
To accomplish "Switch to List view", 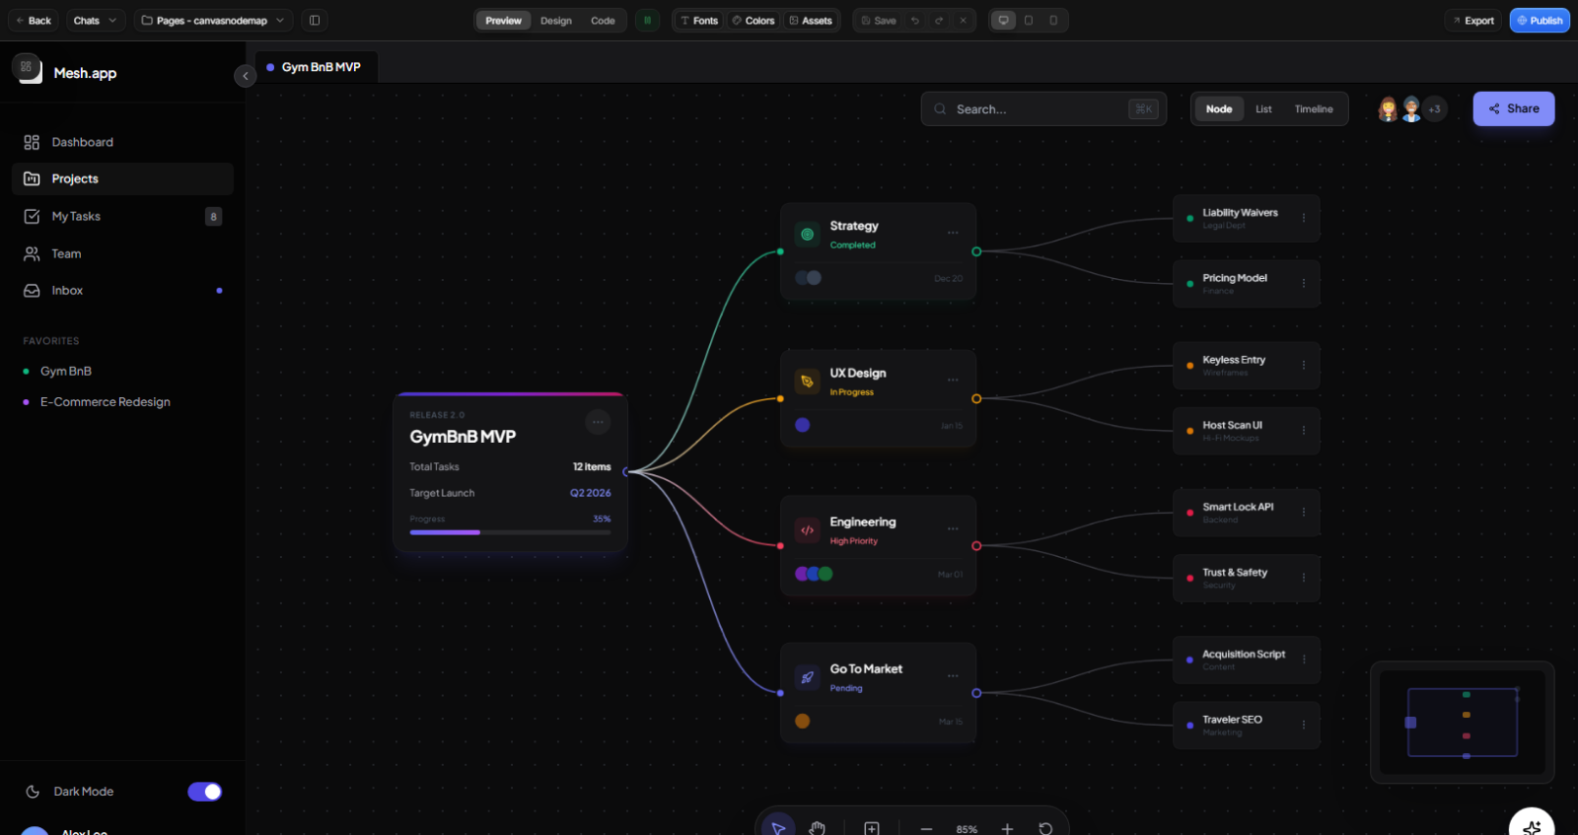I will [1263, 109].
